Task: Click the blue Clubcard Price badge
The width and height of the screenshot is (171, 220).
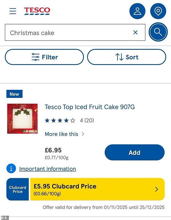Action: (18, 189)
